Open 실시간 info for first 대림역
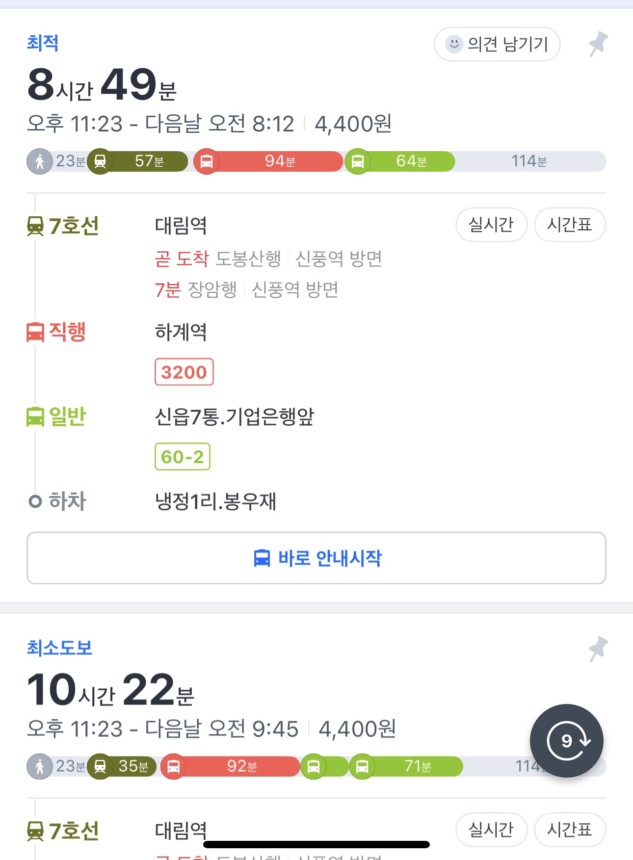The width and height of the screenshot is (633, 860). coord(491,225)
